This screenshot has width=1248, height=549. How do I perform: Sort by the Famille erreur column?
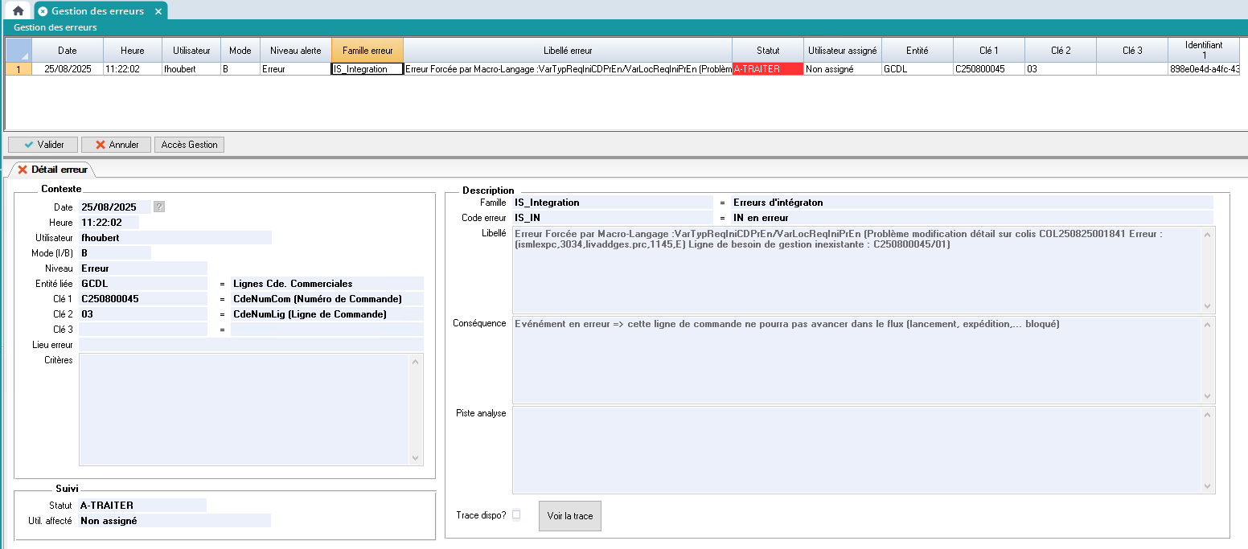[x=367, y=50]
